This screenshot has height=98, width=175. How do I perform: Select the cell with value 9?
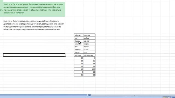[89, 58]
